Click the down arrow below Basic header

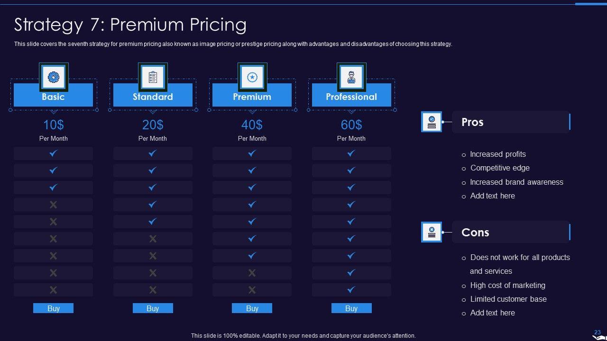click(x=54, y=112)
